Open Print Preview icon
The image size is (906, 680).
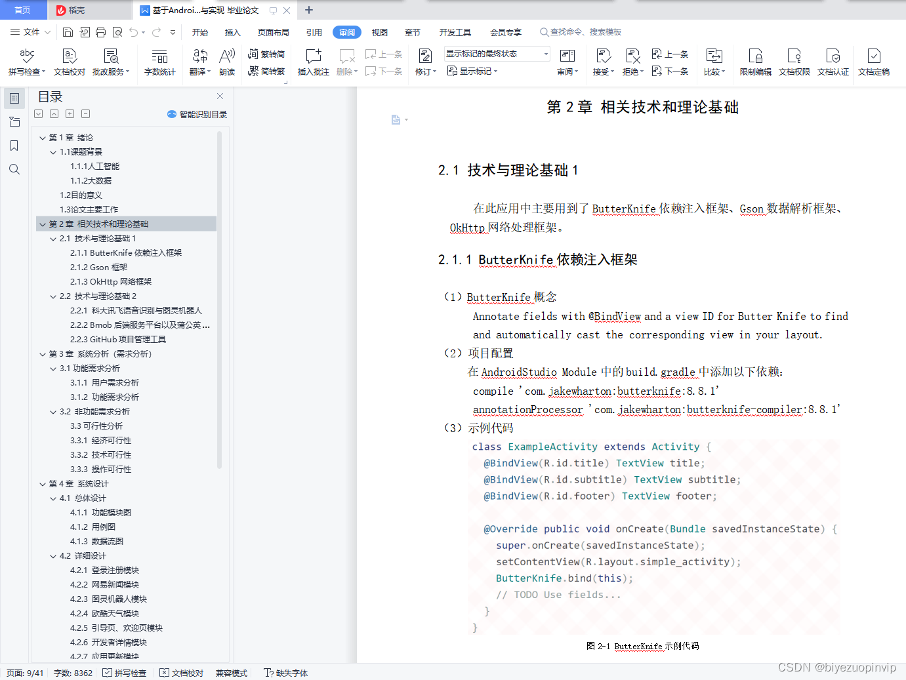coord(117,32)
